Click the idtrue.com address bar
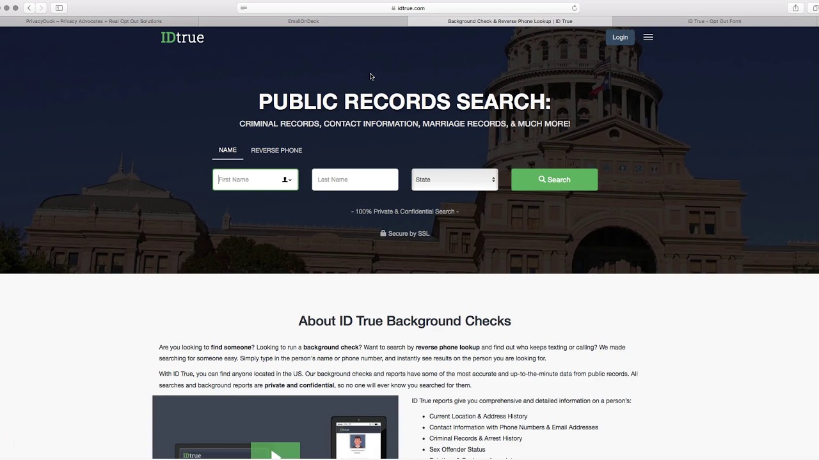This screenshot has width=819, height=460. pyautogui.click(x=409, y=8)
